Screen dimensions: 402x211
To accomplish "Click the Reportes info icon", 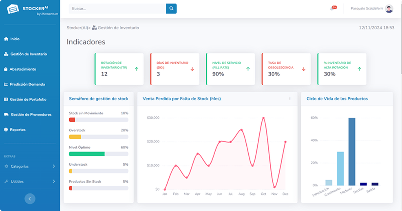I will pos(6,130).
